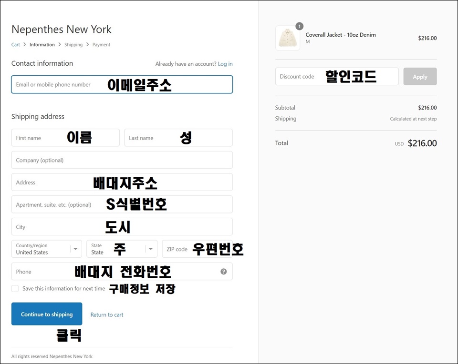Image resolution: width=458 pixels, height=364 pixels.
Task: Click the Subtotal label
Action: (x=285, y=108)
